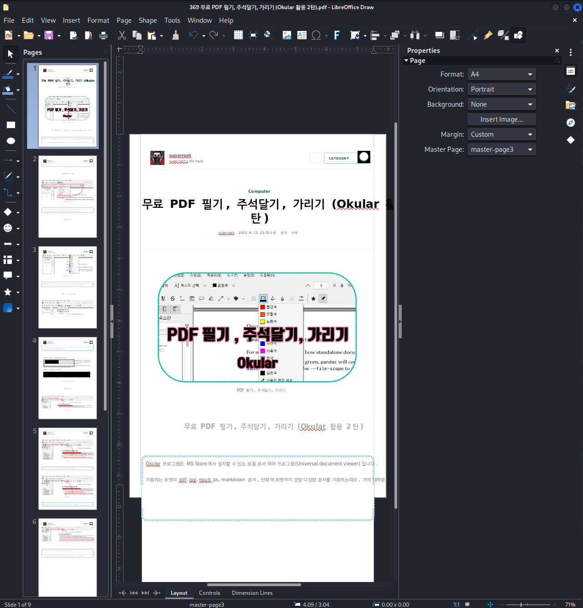Open the Line Color dropdown arrow
Image resolution: width=583 pixels, height=608 pixels.
point(18,74)
